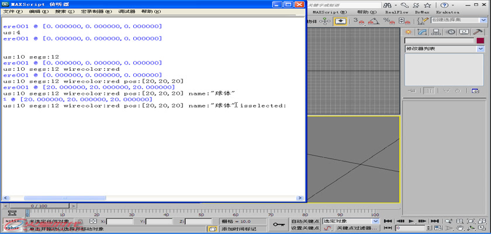
Task: Click default in/out tangents icon
Action: [x=327, y=228]
